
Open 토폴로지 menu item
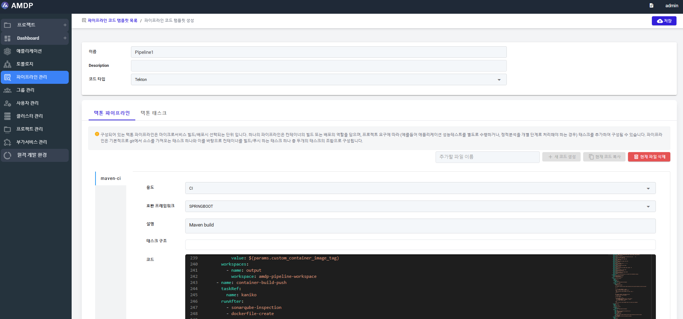[x=35, y=64]
